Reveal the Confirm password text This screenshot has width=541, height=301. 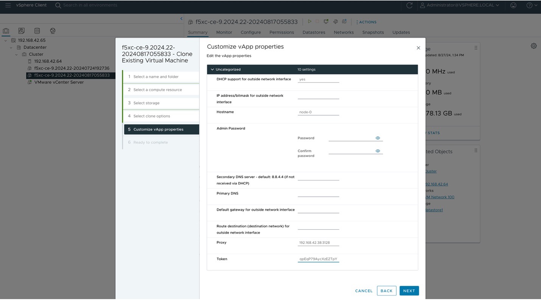pyautogui.click(x=378, y=151)
